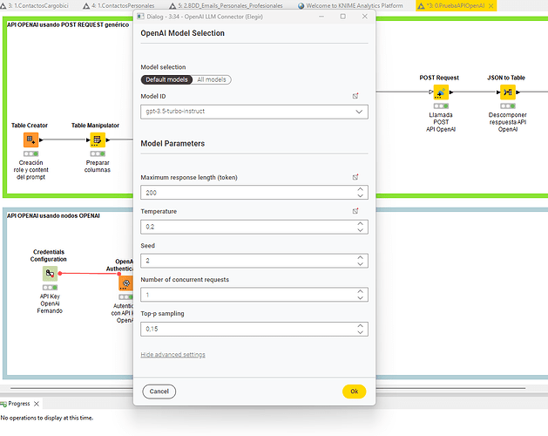Viewport: 548px width, 436px height.
Task: Increase Maximum response length with up arrow
Action: tap(360, 189)
